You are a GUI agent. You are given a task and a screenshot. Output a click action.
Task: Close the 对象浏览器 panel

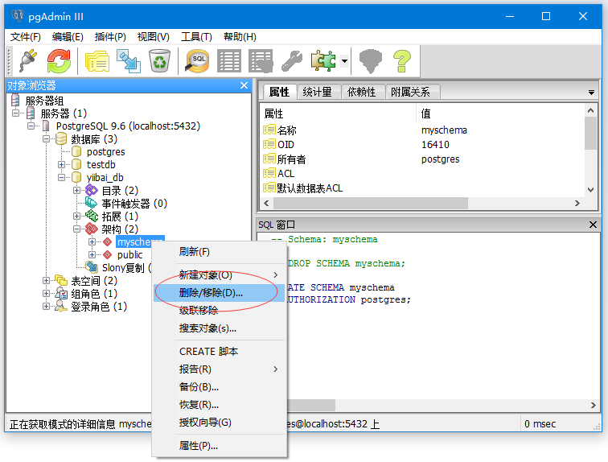244,85
